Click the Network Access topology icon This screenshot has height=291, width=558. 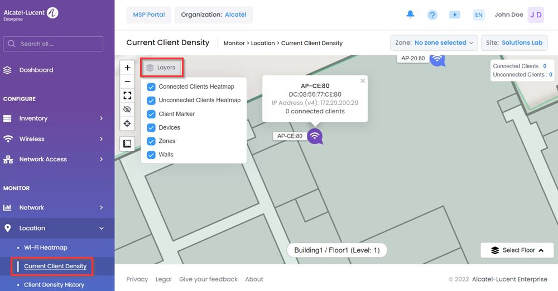tap(8, 159)
